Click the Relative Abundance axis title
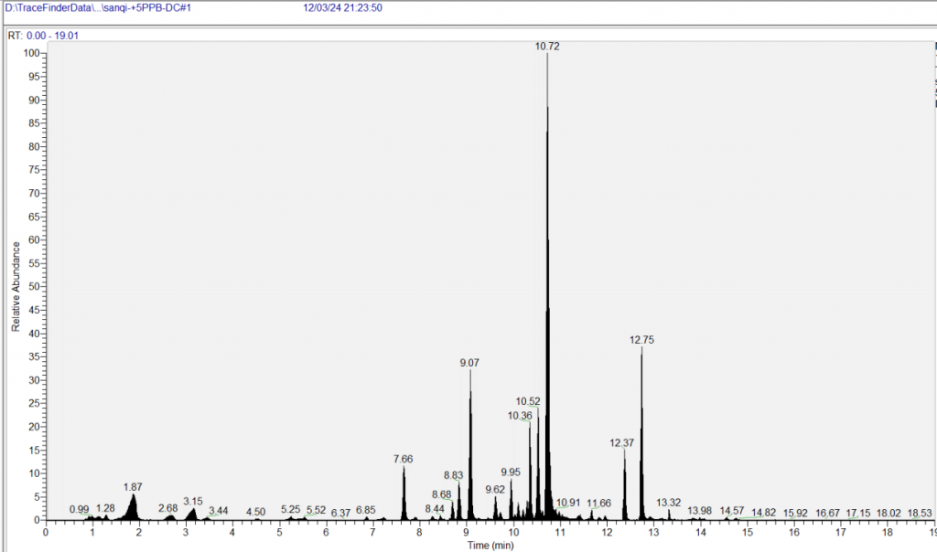Image resolution: width=937 pixels, height=552 pixels. click(x=16, y=287)
